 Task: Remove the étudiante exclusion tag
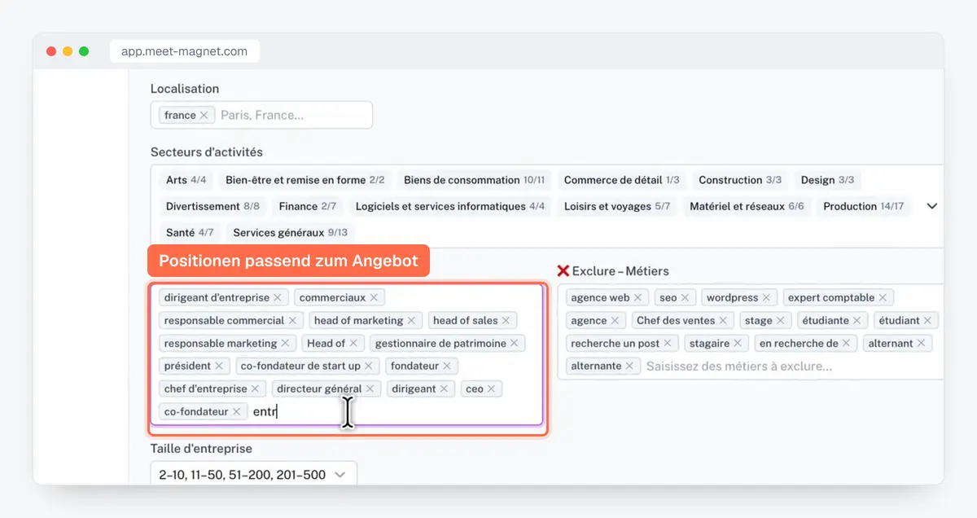pos(857,321)
